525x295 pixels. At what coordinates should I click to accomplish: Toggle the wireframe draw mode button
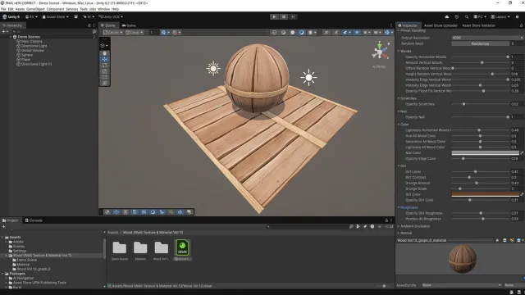pos(274,33)
